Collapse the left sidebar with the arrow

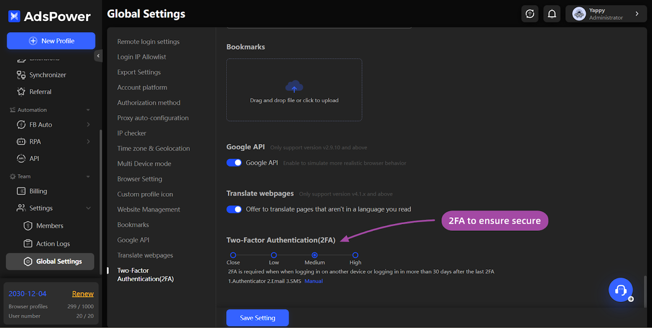click(98, 56)
